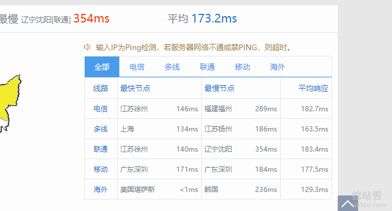Click the 177.5ms average value
Image resolution: width=392 pixels, height=211 pixels.
315,169
